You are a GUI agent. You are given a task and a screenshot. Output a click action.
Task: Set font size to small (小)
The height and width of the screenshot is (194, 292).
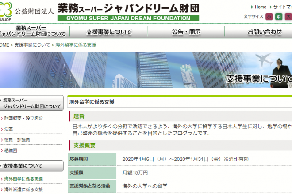pyautogui.click(x=269, y=16)
